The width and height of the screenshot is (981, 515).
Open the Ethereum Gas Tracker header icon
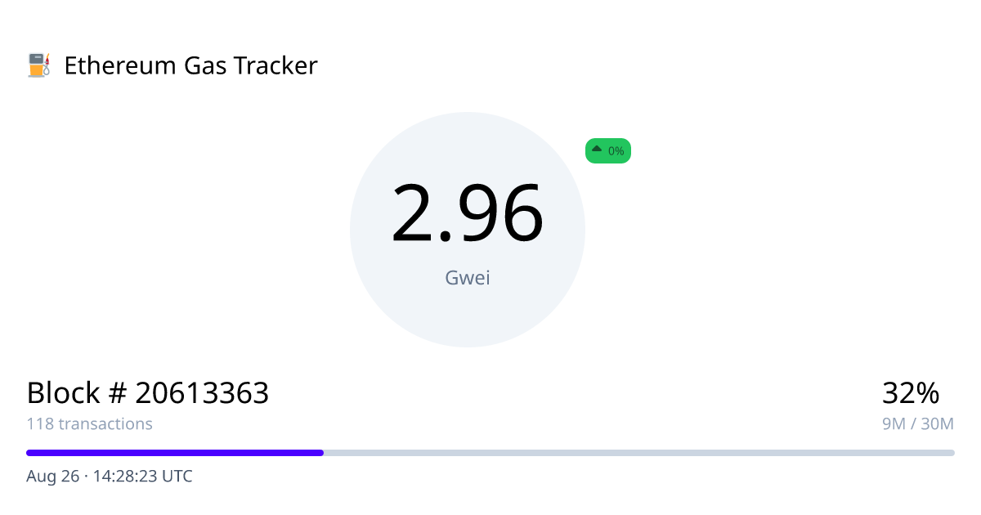click(x=38, y=65)
